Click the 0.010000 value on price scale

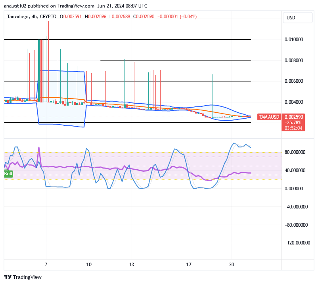tap(293, 39)
